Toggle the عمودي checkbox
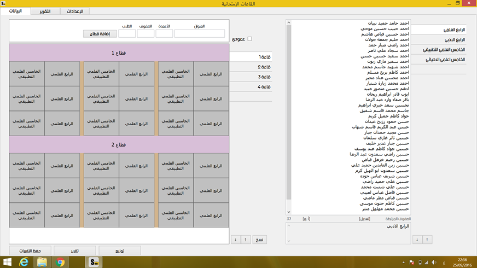477x268 pixels. (x=249, y=39)
